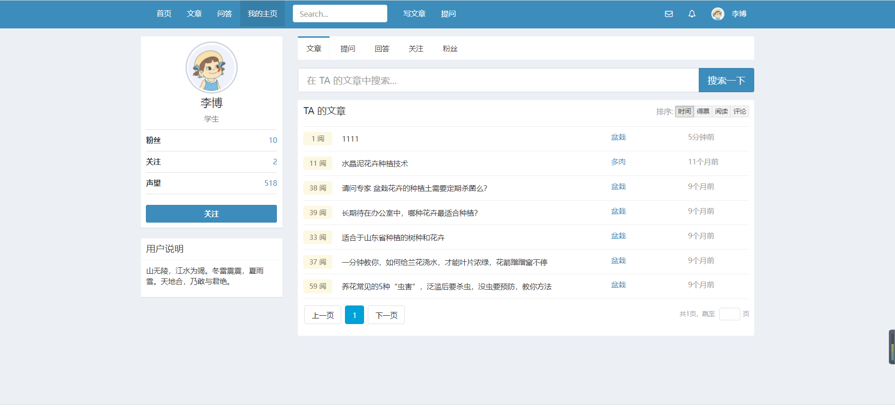The height and width of the screenshot is (420, 895).
Task: Click the 11个月前 timestamp
Action: [703, 162]
